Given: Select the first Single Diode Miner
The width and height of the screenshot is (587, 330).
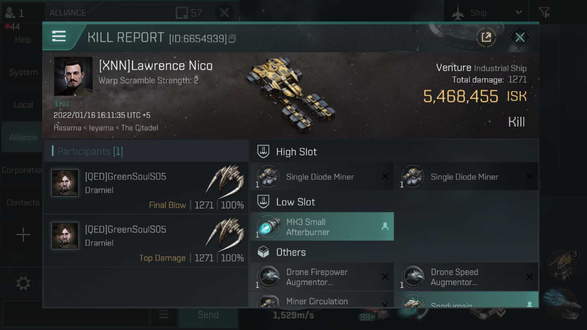Looking at the screenshot, I should (322, 177).
